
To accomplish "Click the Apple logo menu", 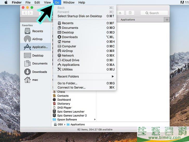I will [6, 2].
